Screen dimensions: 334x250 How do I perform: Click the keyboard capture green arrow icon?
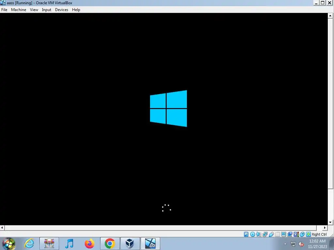[308, 234]
